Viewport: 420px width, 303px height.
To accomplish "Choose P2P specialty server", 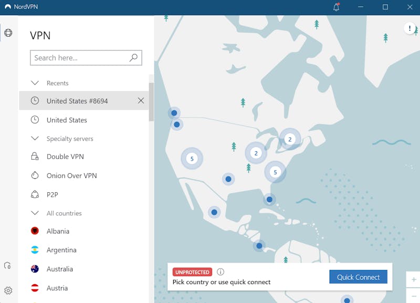I will pyautogui.click(x=84, y=194).
